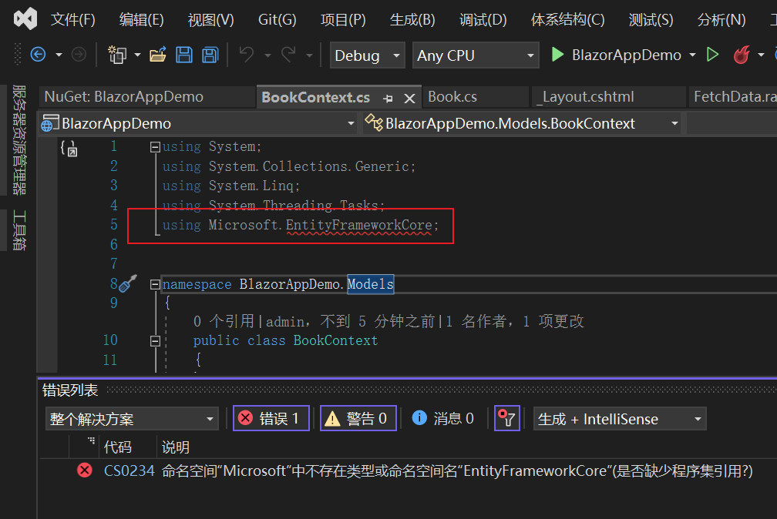Open the Hot Reload options dropdown arrow
Screen dimensions: 777x519
click(x=761, y=55)
